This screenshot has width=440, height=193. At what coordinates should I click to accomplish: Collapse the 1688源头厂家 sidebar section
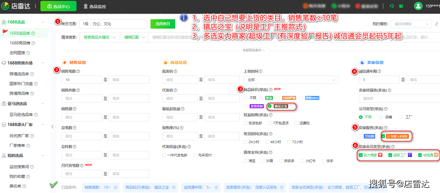coord(43,125)
